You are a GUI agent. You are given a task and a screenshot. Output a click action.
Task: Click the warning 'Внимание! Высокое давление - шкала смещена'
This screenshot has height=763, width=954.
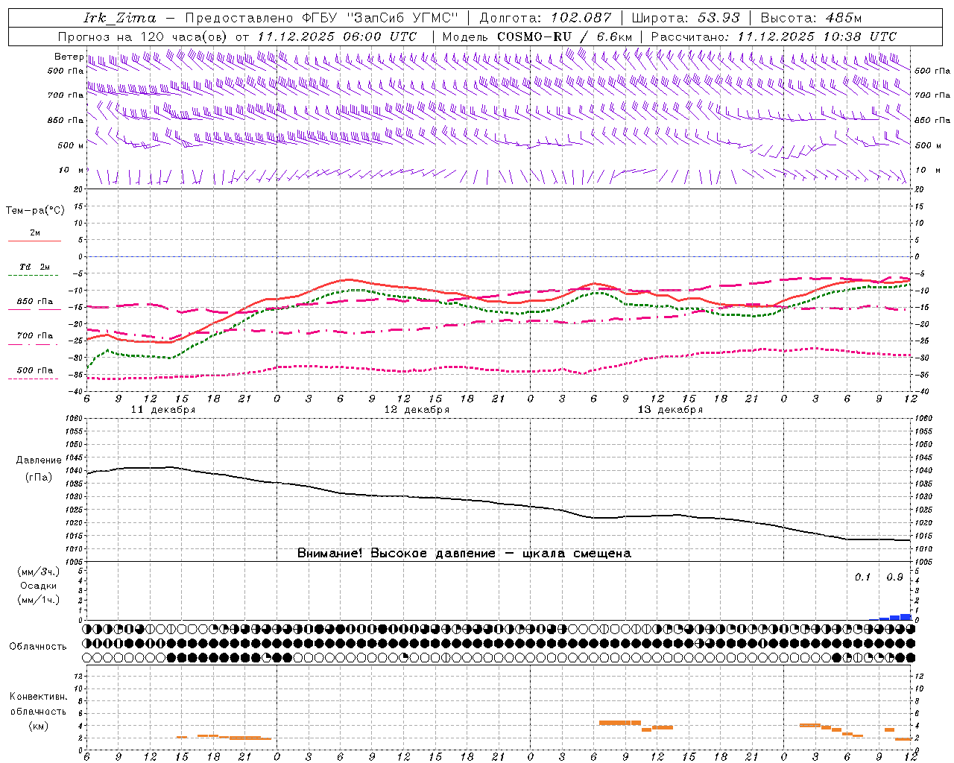(x=464, y=554)
